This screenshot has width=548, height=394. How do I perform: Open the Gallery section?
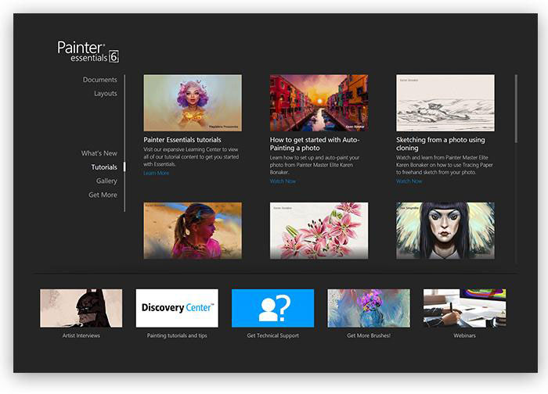pyautogui.click(x=106, y=181)
